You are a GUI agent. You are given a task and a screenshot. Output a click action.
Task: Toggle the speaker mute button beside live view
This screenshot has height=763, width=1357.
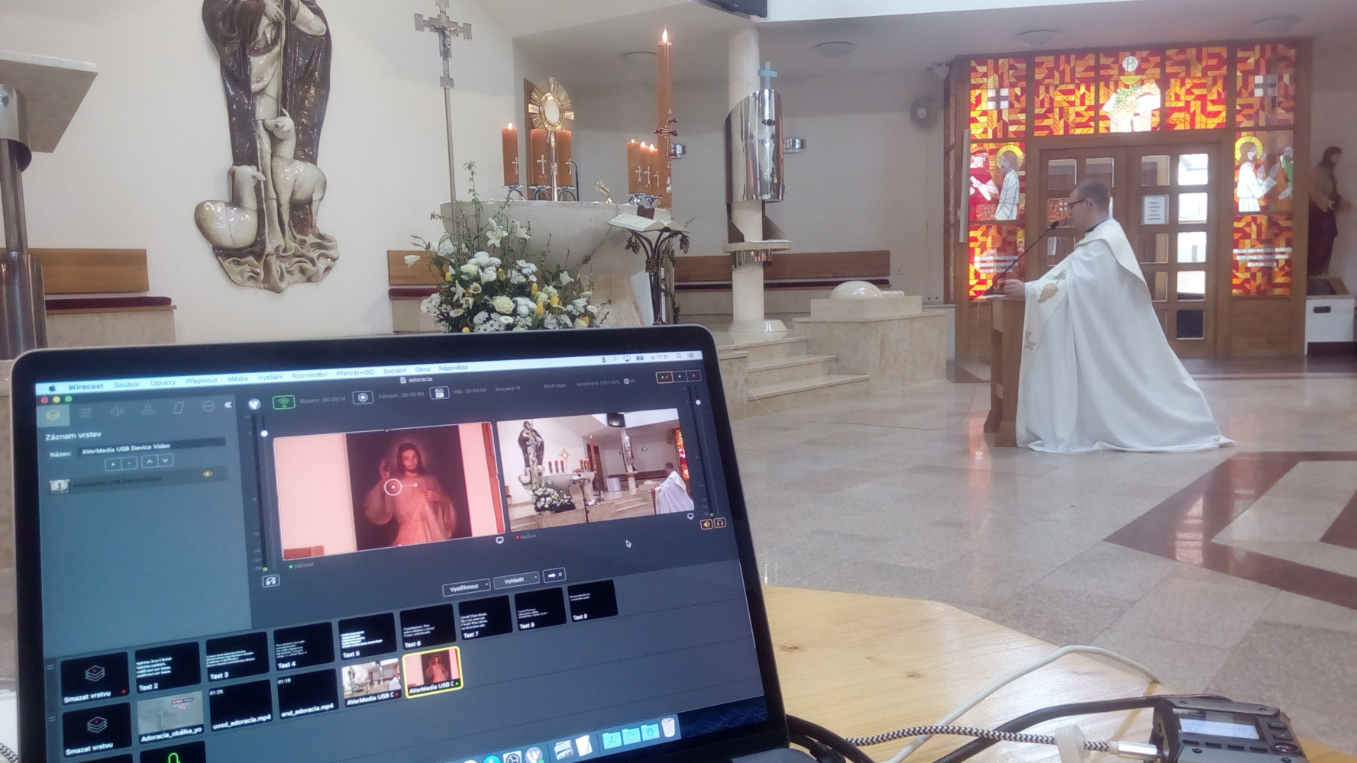click(706, 524)
